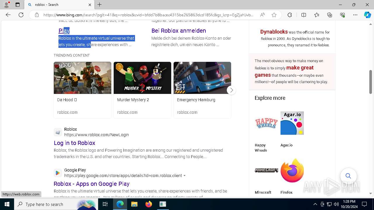Open File Explorer from taskbar
Viewport: 374px width, 210px height.
pos(134,204)
